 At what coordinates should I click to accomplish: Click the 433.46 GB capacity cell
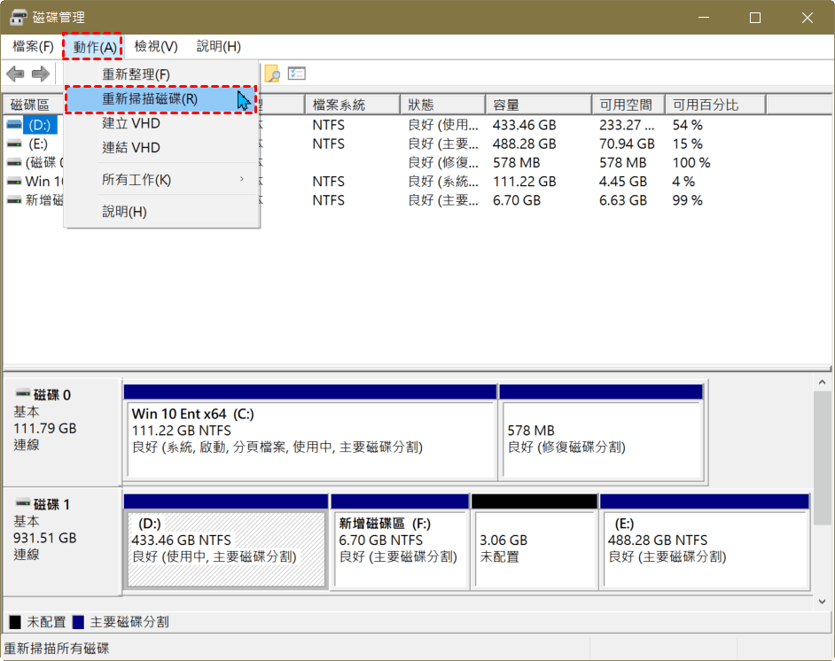click(525, 125)
